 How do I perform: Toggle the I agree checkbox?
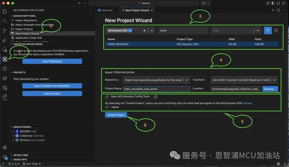(x=107, y=107)
